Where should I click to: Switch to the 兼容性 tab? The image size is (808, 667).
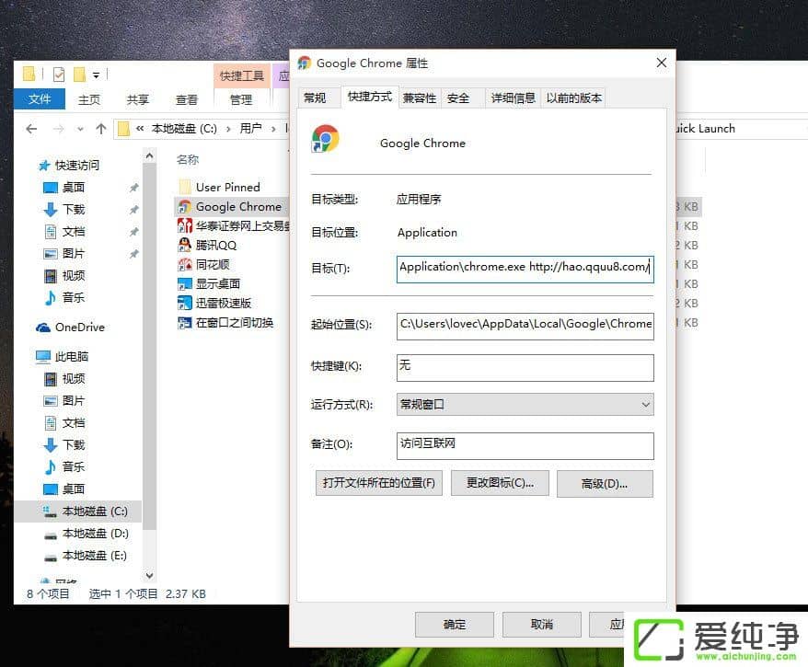pos(419,97)
